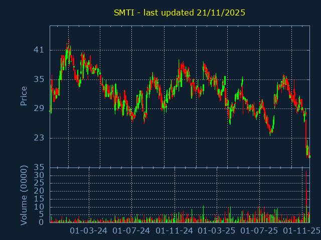Click the 10 volume axis label
Image resolution: width=321 pixels, height=240 pixels.
39,207
